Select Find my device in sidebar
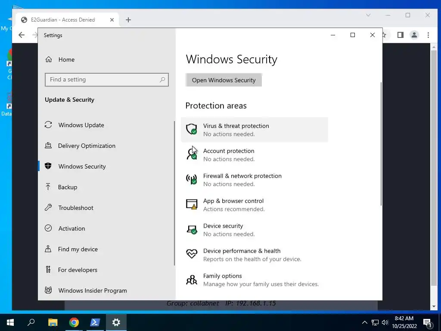The height and width of the screenshot is (331, 441). (x=78, y=250)
